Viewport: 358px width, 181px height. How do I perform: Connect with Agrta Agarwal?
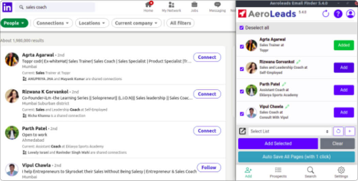pos(207,57)
